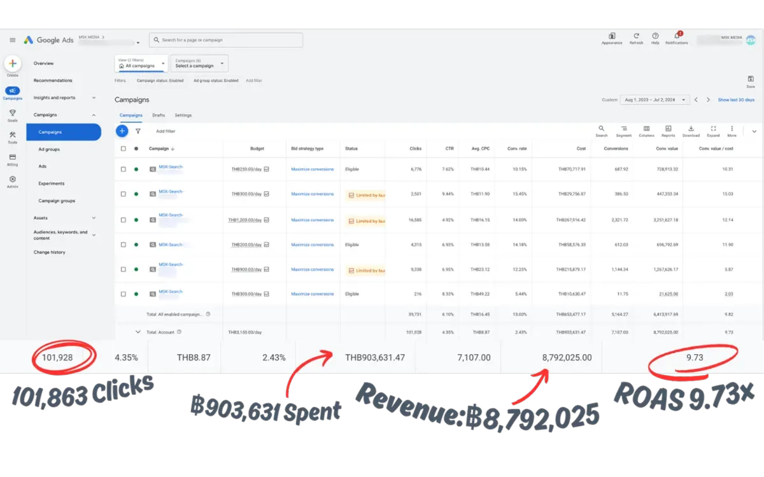Open Recommendations in the sidebar

53,80
